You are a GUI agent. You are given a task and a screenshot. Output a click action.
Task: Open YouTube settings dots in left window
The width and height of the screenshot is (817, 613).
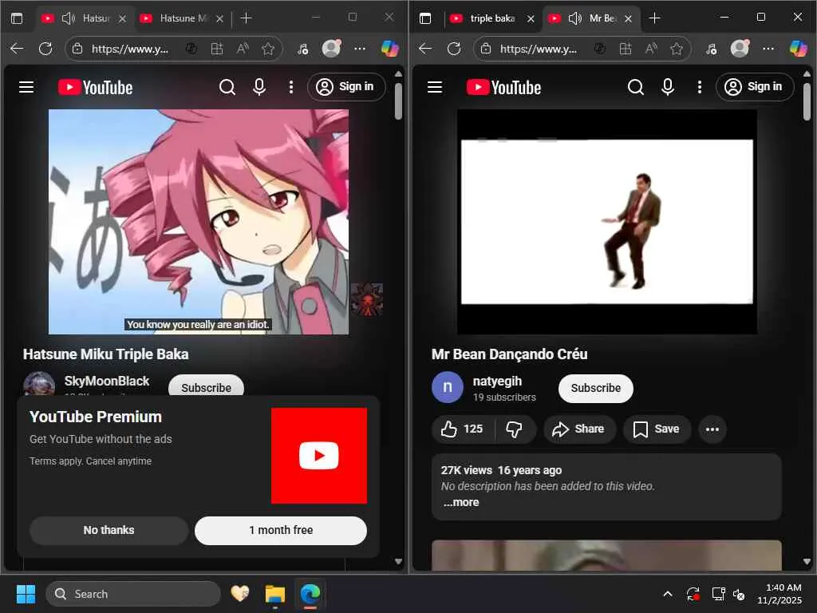pyautogui.click(x=290, y=87)
